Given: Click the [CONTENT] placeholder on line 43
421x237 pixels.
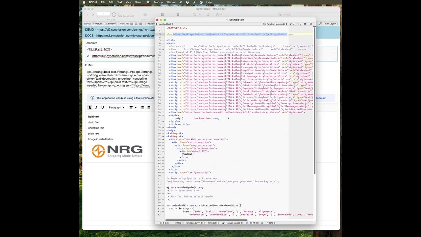Looking at the screenshot, I should (x=187, y=154).
